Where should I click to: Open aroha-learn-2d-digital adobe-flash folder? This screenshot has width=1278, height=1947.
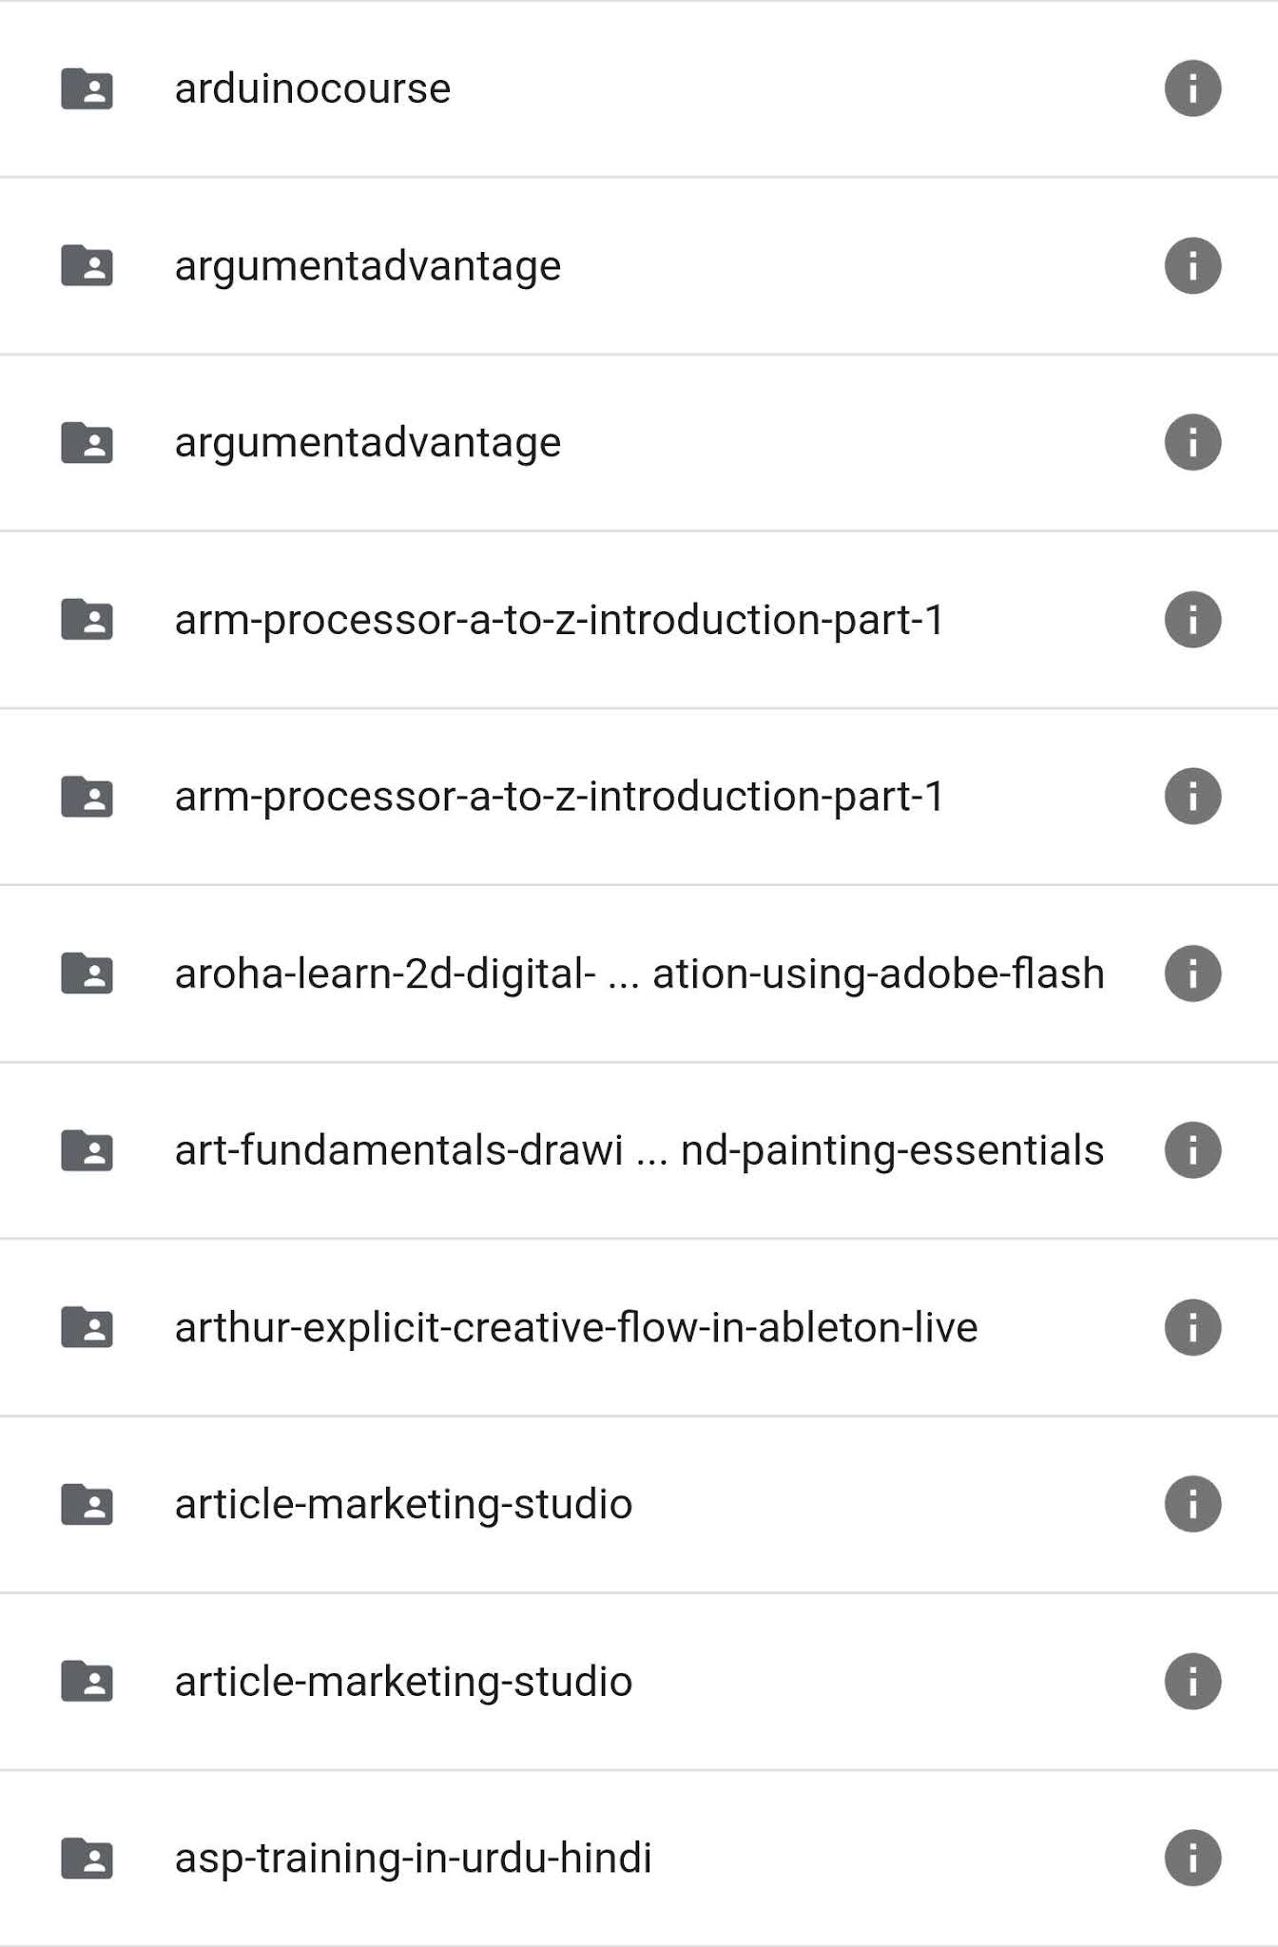[x=640, y=974]
